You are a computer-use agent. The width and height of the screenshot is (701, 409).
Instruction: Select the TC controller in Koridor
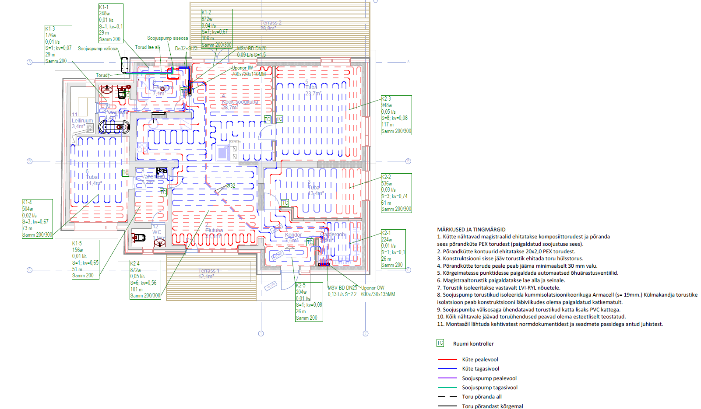tap(310, 242)
